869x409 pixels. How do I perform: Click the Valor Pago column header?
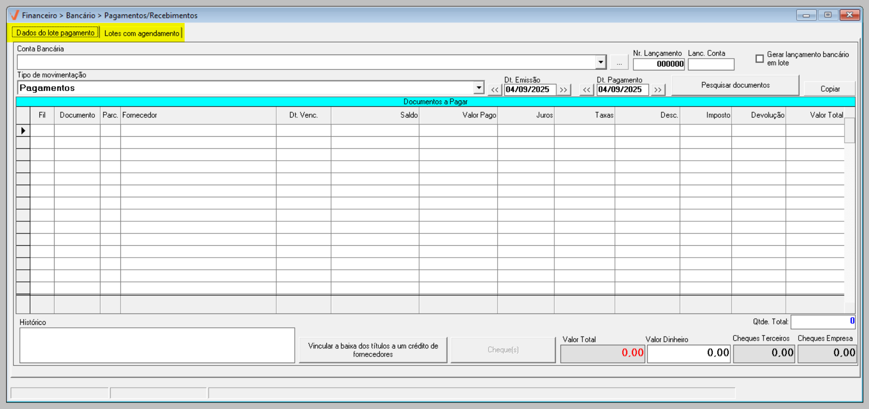click(x=458, y=115)
